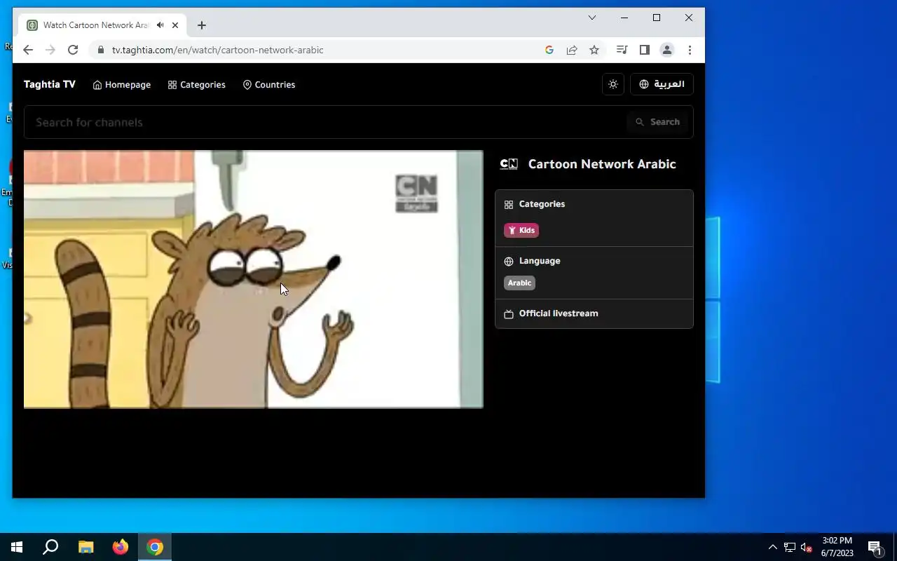The width and height of the screenshot is (897, 561).
Task: Click the Official livestream row
Action: tap(594, 313)
